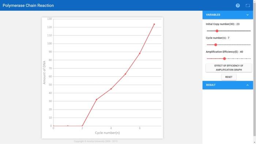Click the VARIABLES panel header
Screen dimensions: 256x144
coord(228,15)
